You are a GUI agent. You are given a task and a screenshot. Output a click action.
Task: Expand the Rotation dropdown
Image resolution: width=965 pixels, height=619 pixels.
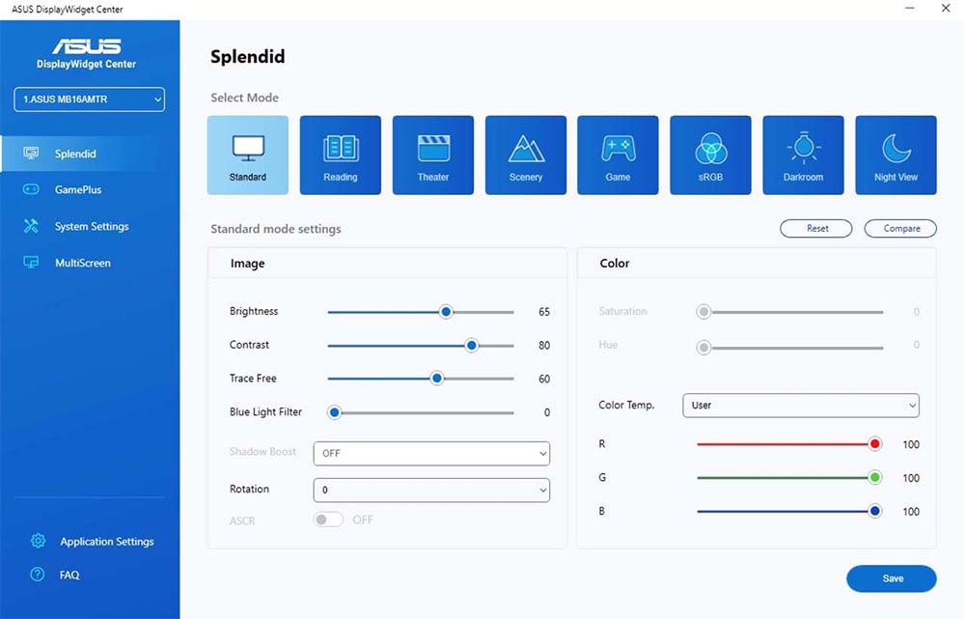pos(431,491)
